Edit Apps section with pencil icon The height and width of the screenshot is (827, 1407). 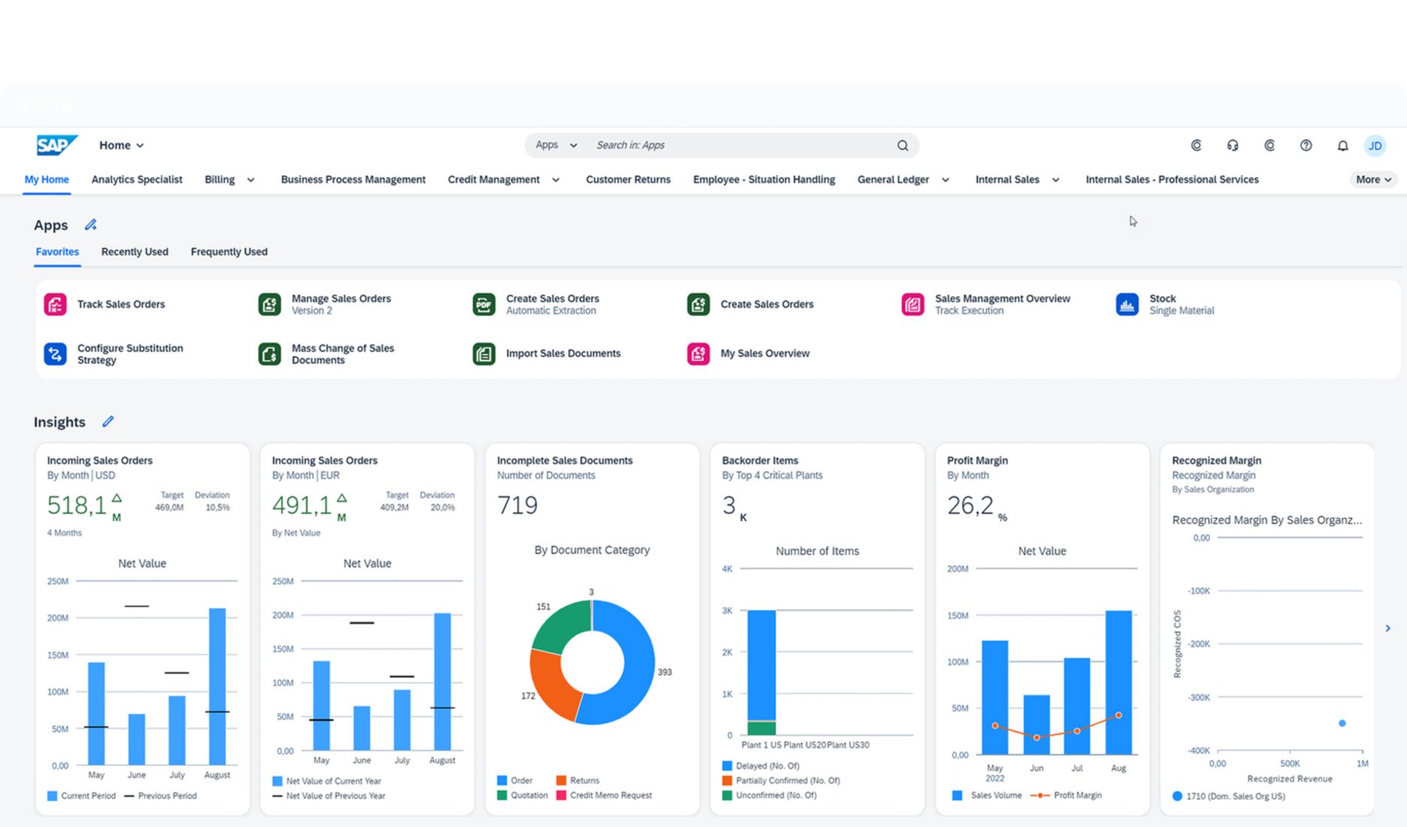point(91,225)
